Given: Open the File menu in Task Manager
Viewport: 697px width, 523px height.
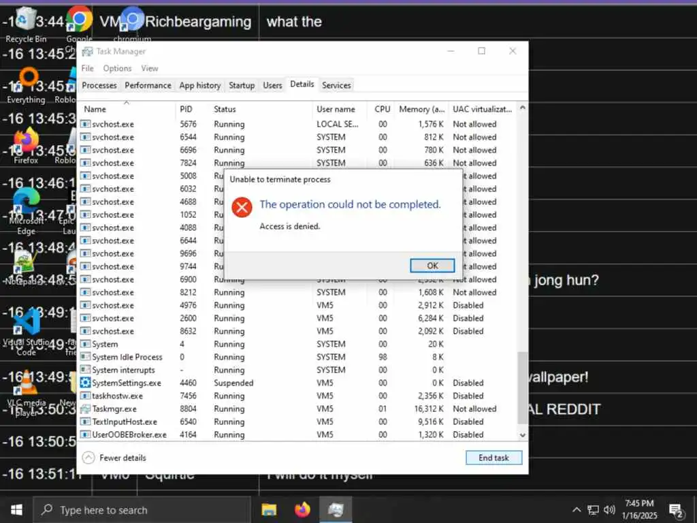Looking at the screenshot, I should [x=88, y=69].
